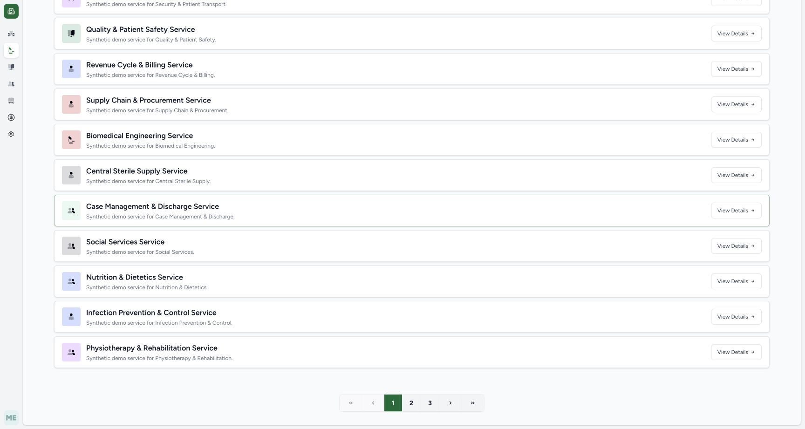
Task: View details for Nutrition & Dietetics
Action: [736, 281]
